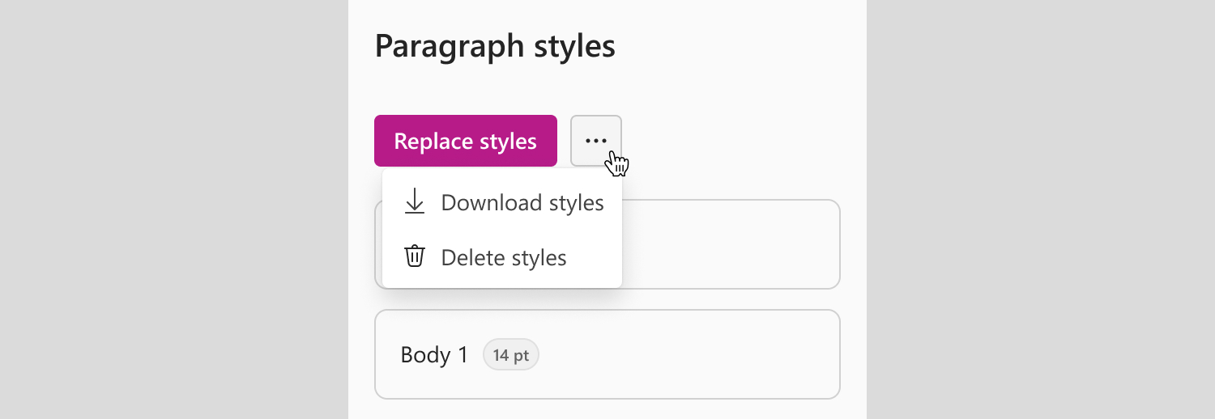Click the download arrow icon in menu
This screenshot has height=419, width=1215.
pyautogui.click(x=415, y=202)
